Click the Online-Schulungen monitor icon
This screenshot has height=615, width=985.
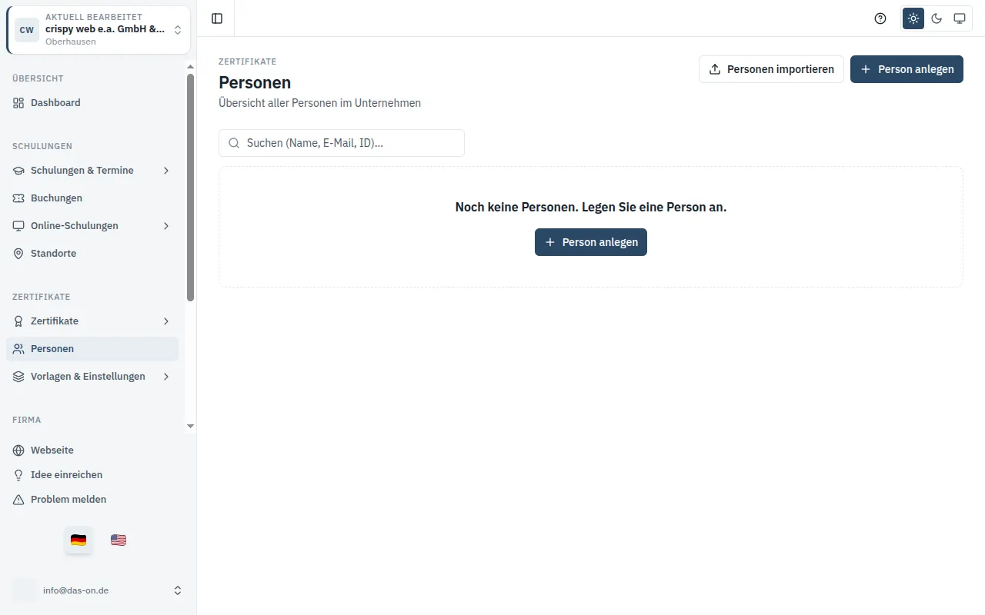click(x=18, y=226)
